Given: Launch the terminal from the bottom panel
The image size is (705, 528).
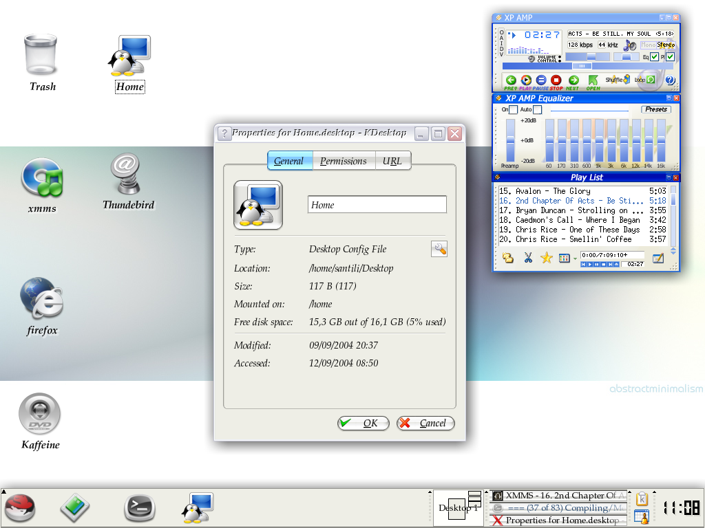Looking at the screenshot, I should (140, 508).
